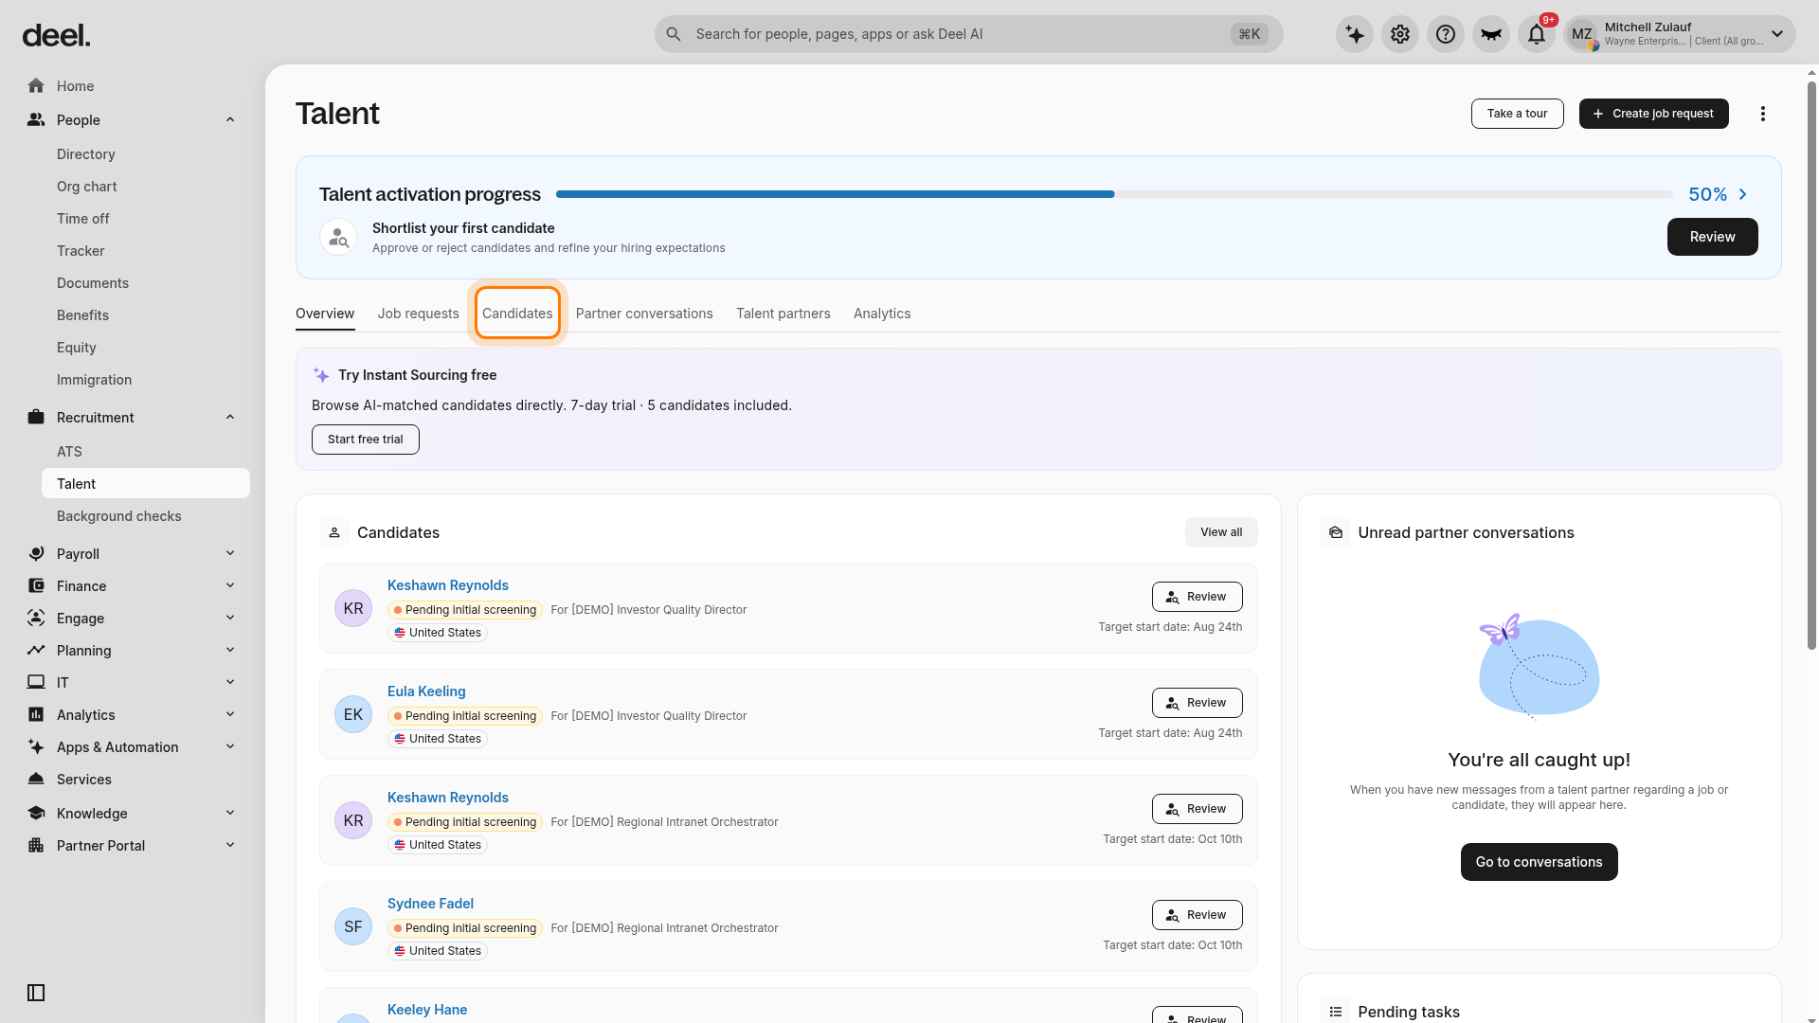The height and width of the screenshot is (1023, 1819).
Task: Expand the Knowledge section chevron
Action: (x=230, y=814)
